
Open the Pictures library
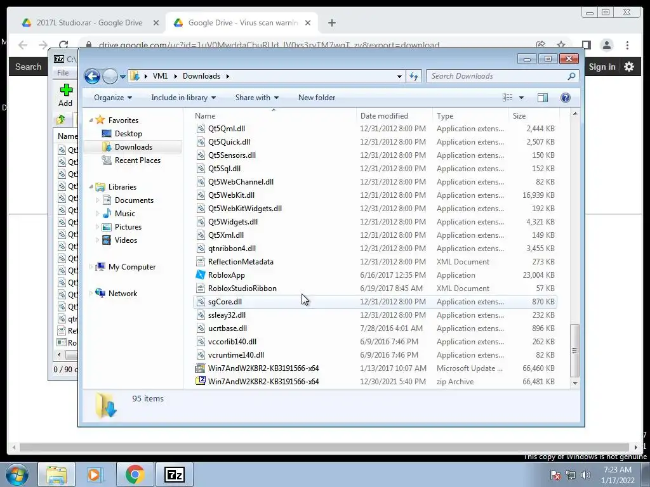click(x=128, y=227)
